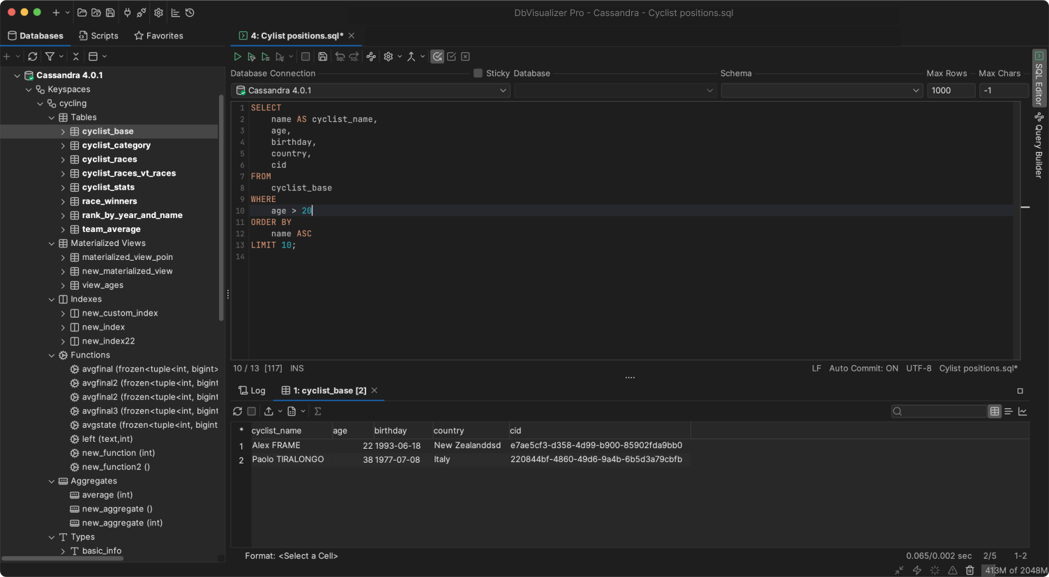This screenshot has height=577, width=1049.
Task: Click the Max Chars input field
Action: (1004, 91)
